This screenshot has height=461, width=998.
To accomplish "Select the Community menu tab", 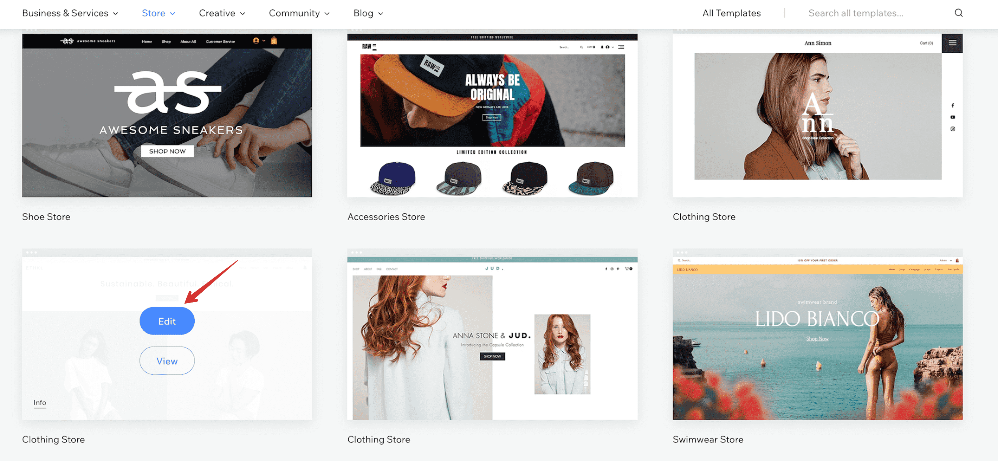I will tap(295, 12).
